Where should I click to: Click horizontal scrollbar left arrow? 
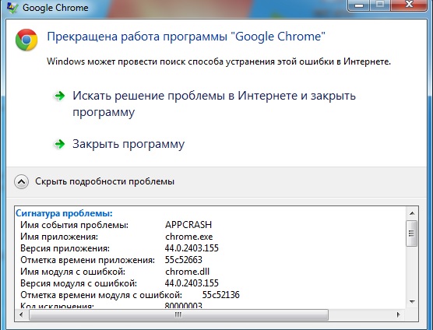click(22, 314)
